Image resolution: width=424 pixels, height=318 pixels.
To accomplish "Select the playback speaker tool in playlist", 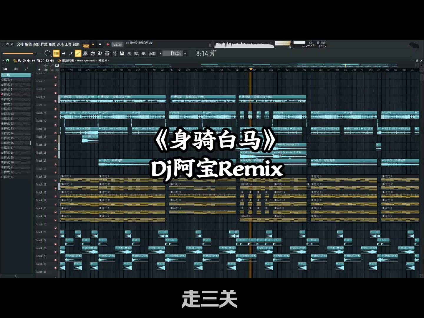I will [52, 61].
